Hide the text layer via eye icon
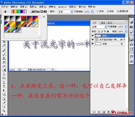Image resolution: width=135 pixels, height=117 pixels. (x=93, y=40)
